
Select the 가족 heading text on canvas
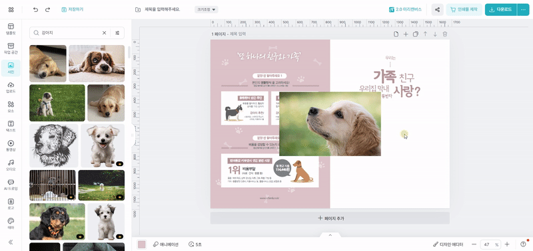[385, 76]
